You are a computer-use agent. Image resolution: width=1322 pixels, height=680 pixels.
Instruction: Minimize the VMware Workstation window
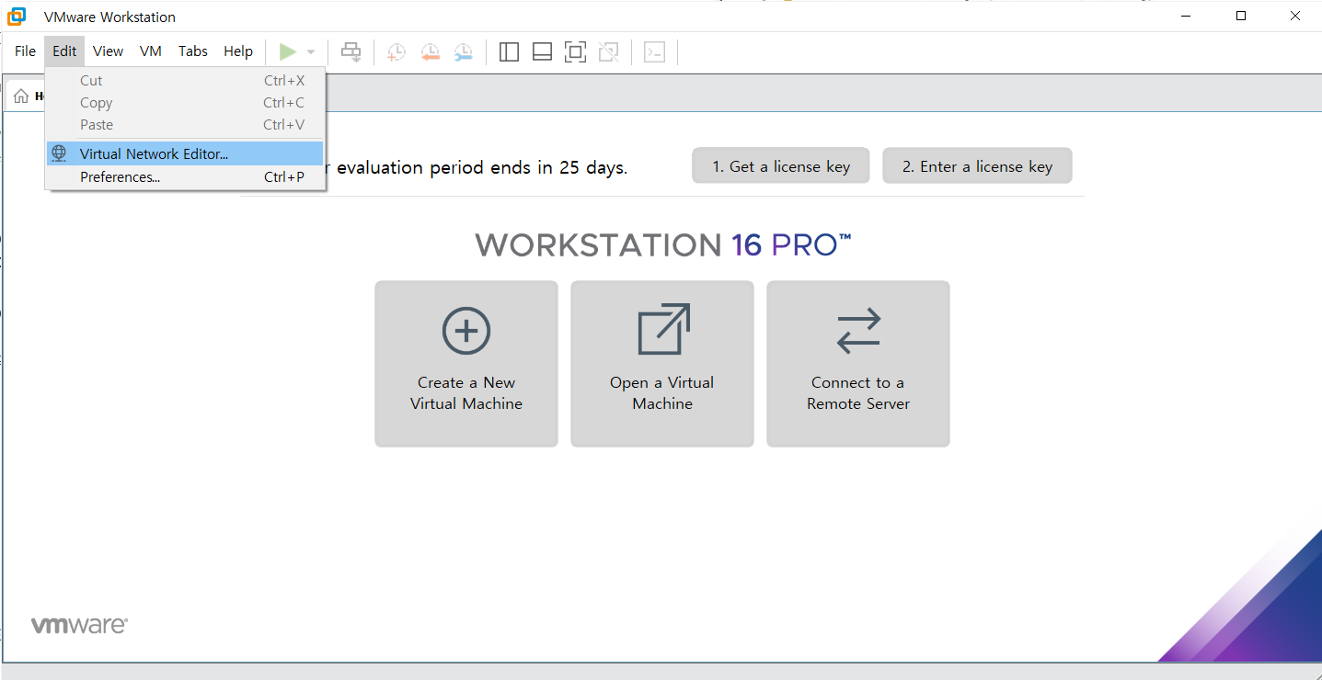point(1187,16)
